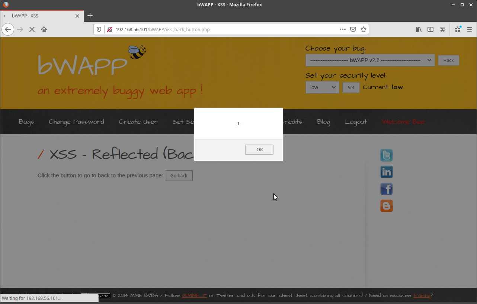Open the Library icon
The image size is (477, 304).
click(x=419, y=29)
